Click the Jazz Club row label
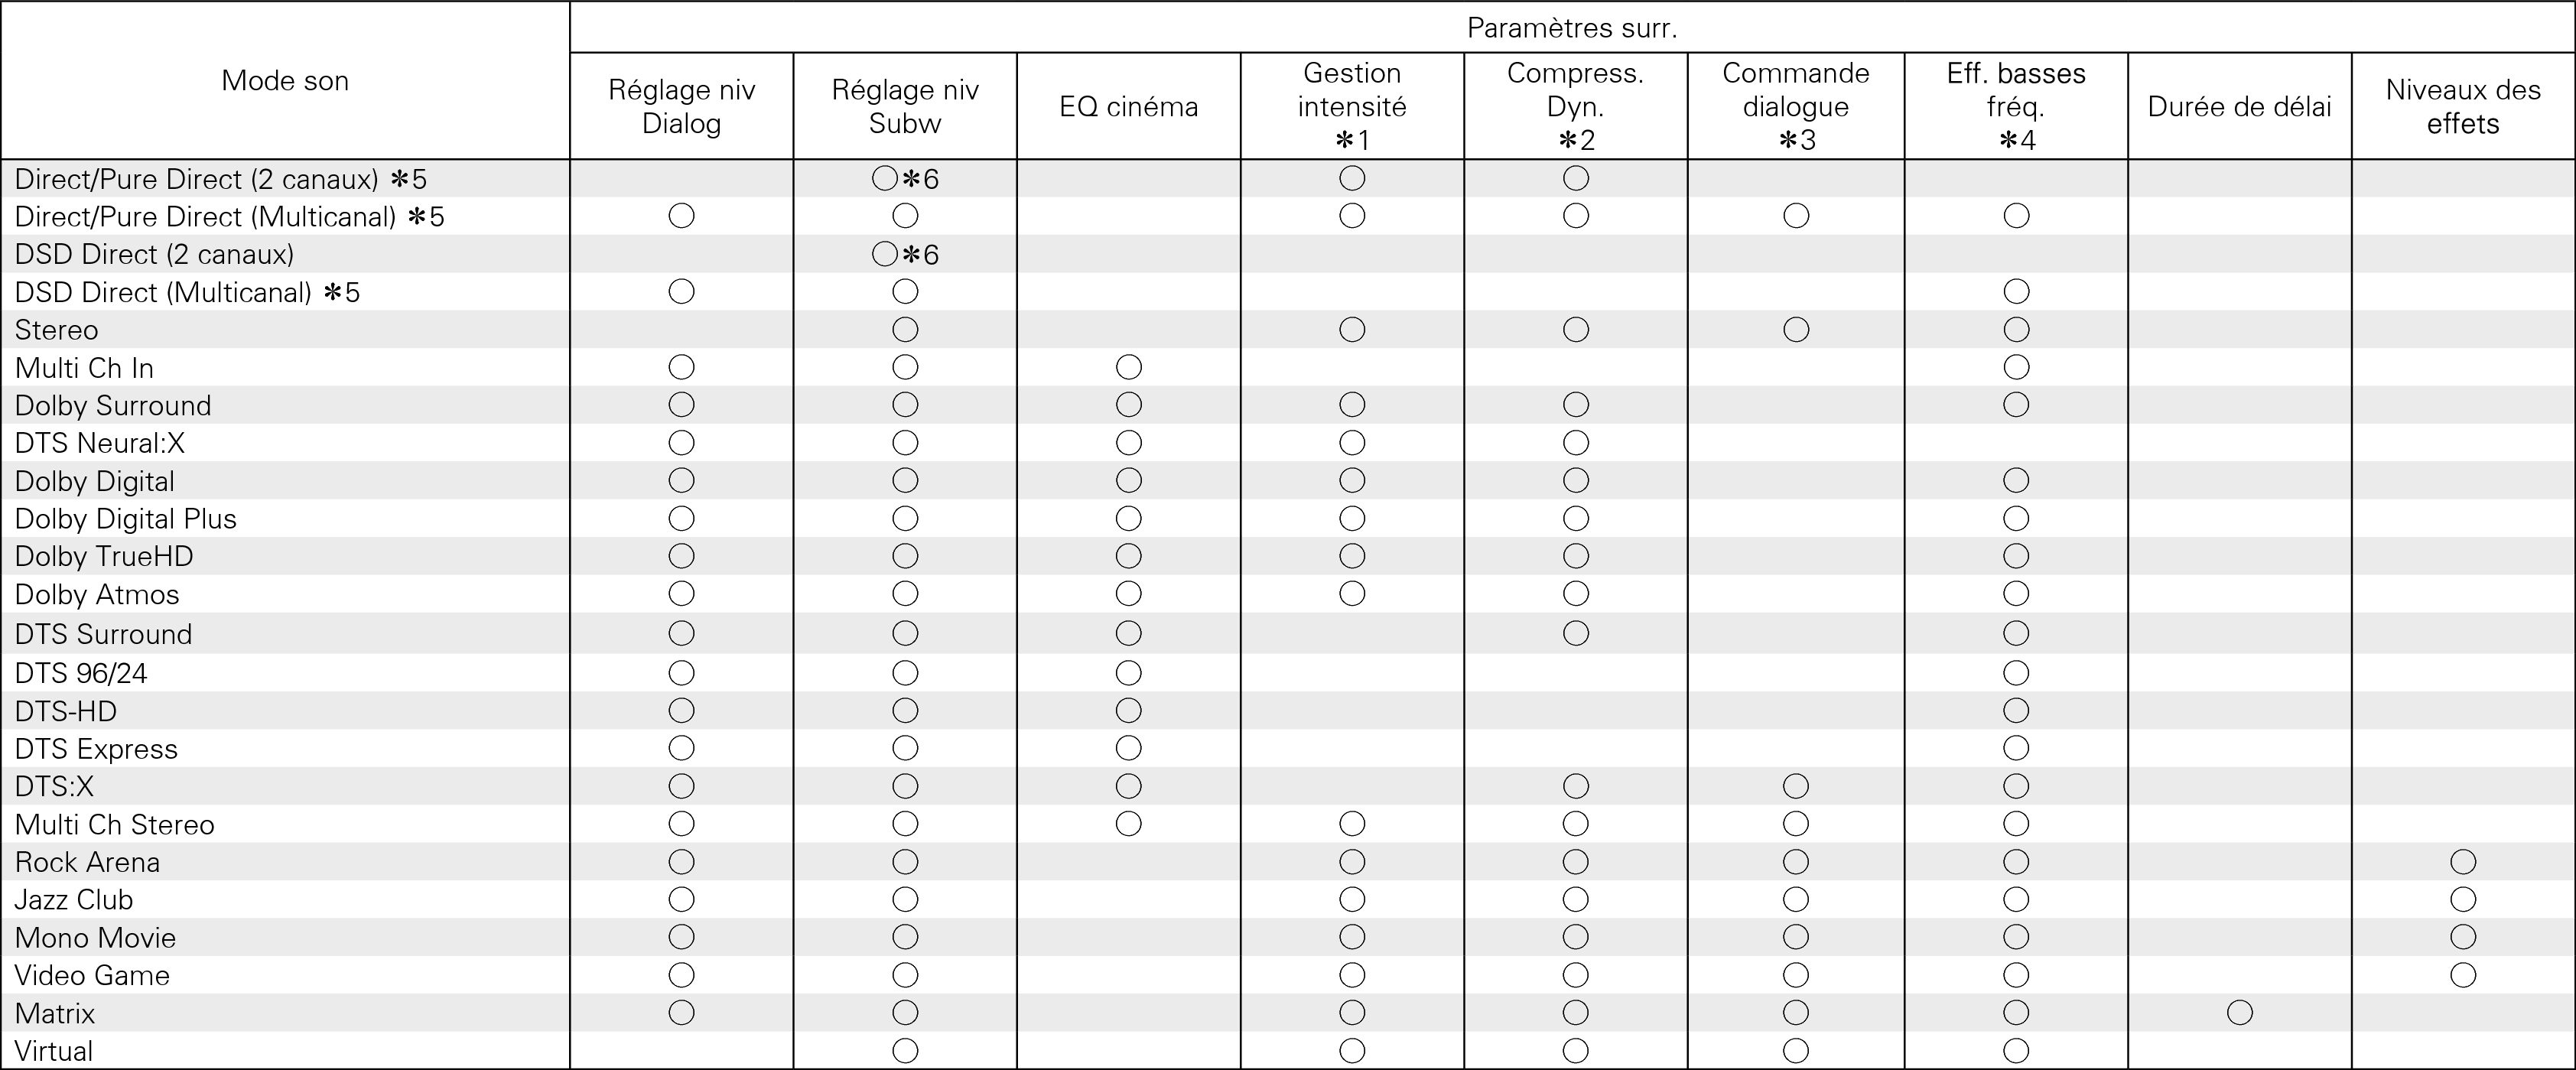 (x=74, y=900)
